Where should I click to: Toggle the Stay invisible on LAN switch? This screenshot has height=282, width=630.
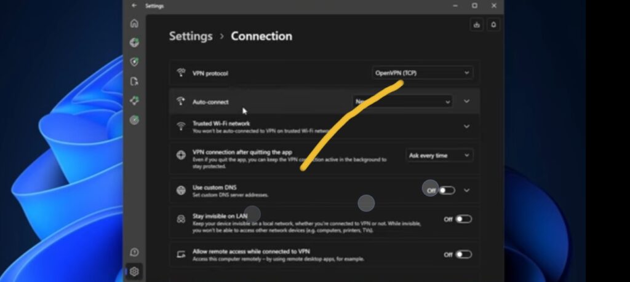(x=464, y=219)
